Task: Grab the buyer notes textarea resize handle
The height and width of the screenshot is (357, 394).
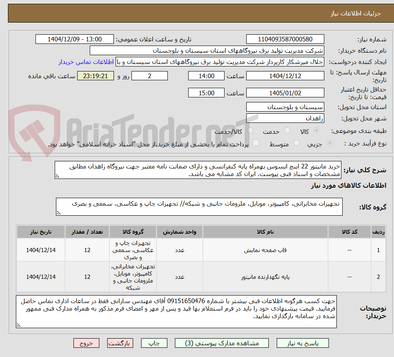Action: pos(18,325)
